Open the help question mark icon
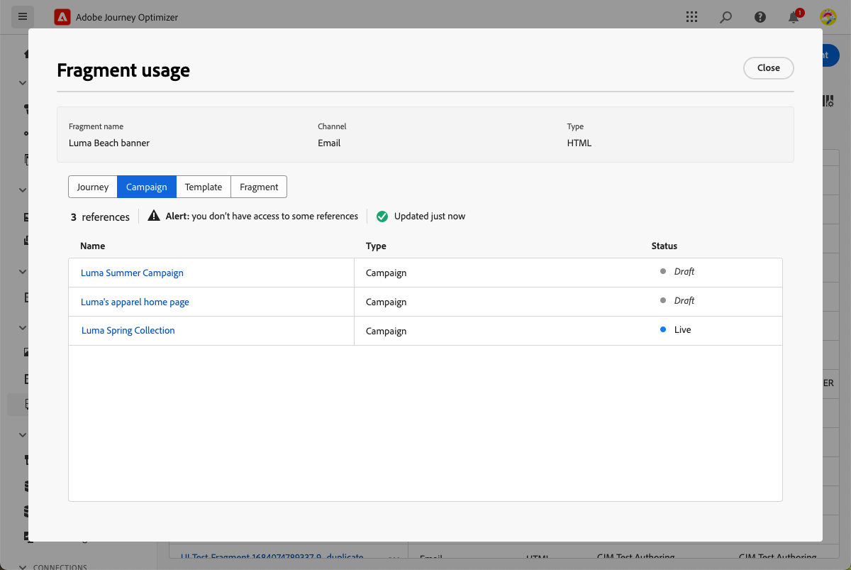The width and height of the screenshot is (851, 570). (760, 17)
